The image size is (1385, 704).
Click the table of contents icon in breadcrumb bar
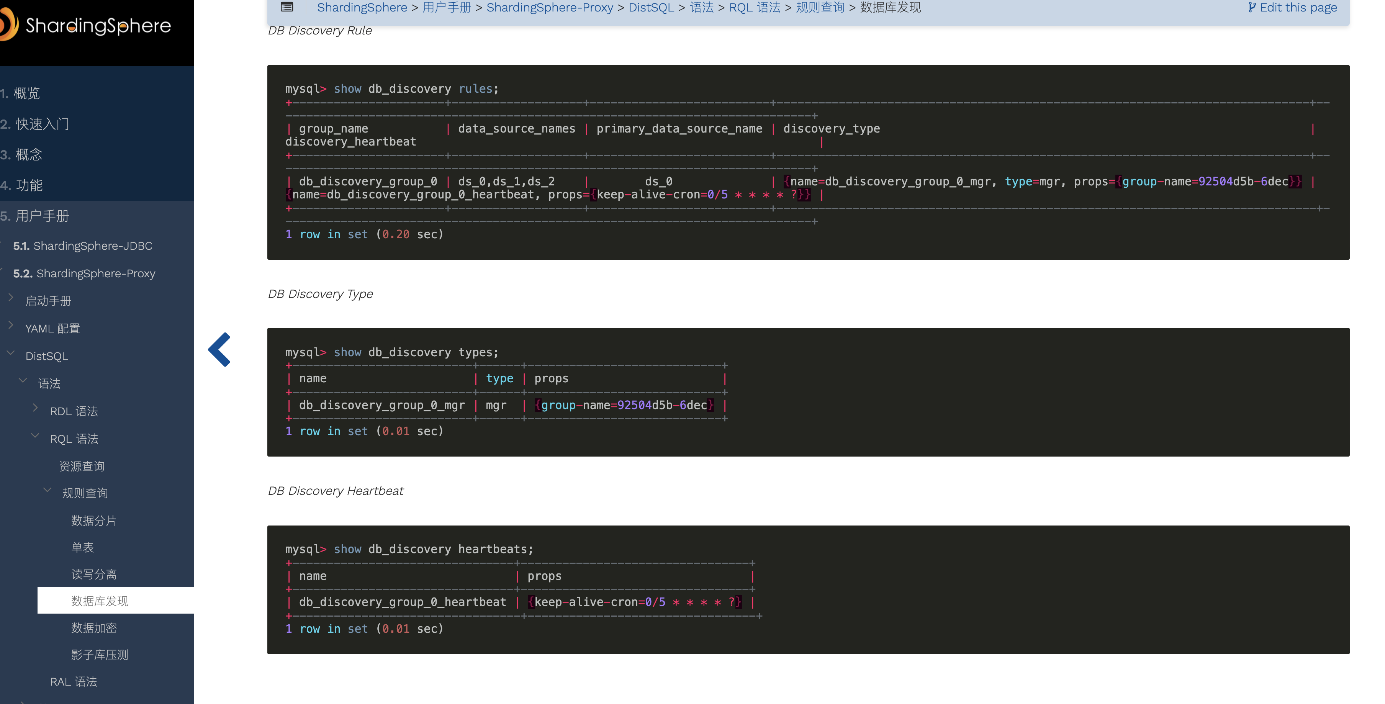287,7
